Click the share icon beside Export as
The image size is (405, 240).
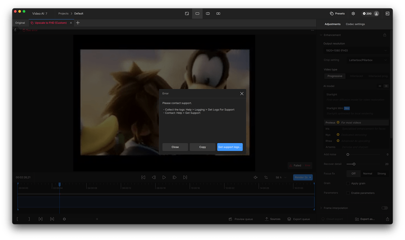(388, 219)
